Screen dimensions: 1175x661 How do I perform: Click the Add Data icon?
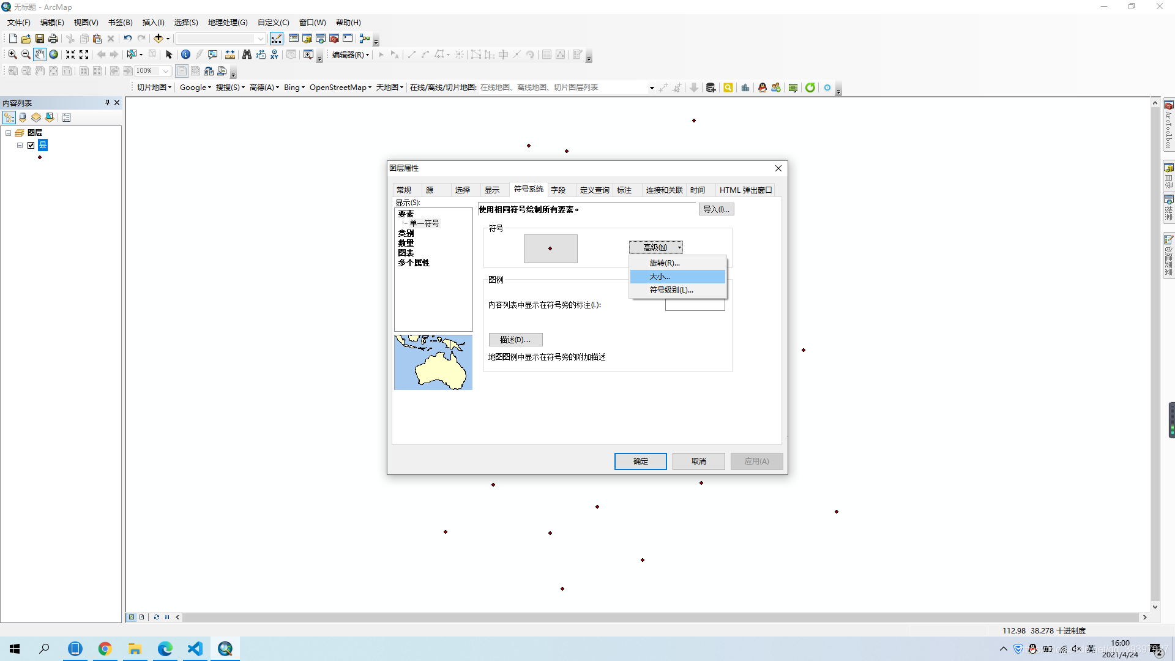click(159, 39)
